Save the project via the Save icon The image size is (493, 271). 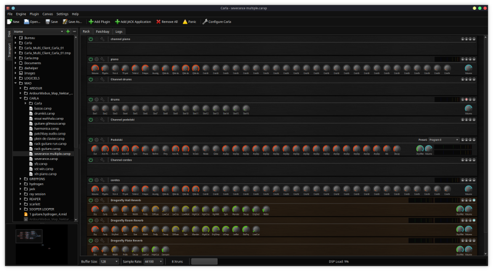point(48,22)
